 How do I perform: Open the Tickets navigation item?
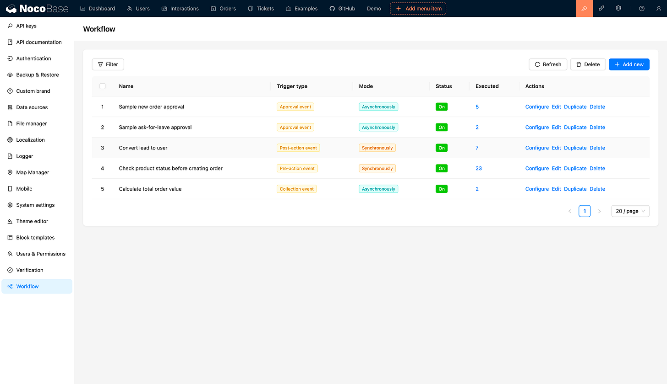pyautogui.click(x=261, y=8)
